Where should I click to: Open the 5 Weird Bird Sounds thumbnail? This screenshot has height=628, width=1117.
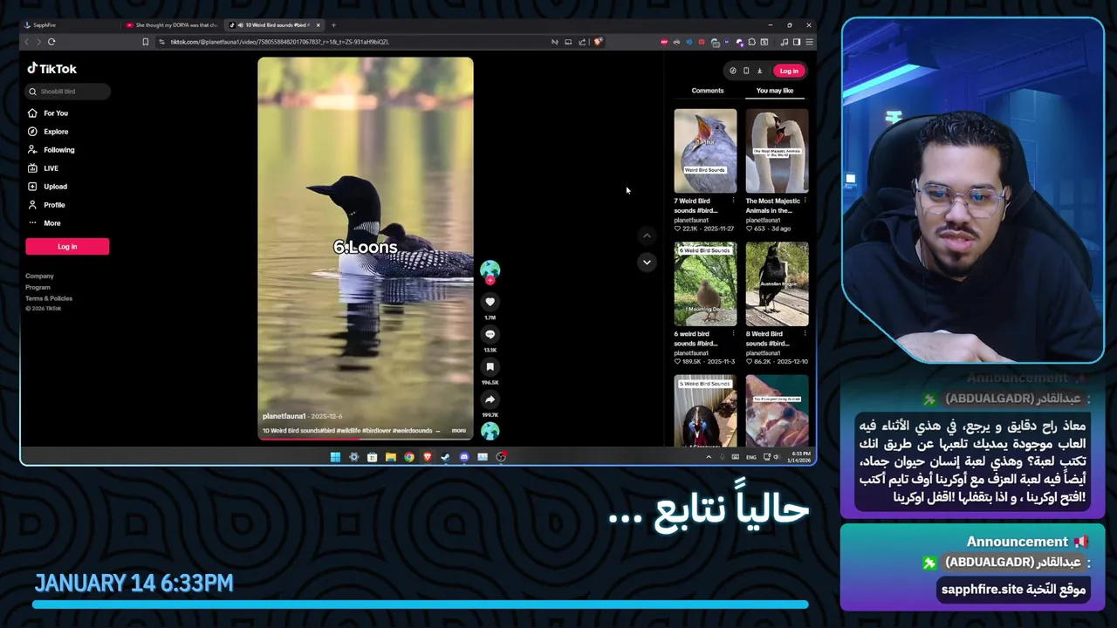(x=705, y=411)
